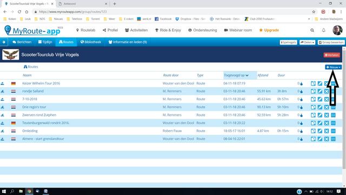
Task: Edit the Zwerven rond Zutphen route
Action: click(x=320, y=115)
